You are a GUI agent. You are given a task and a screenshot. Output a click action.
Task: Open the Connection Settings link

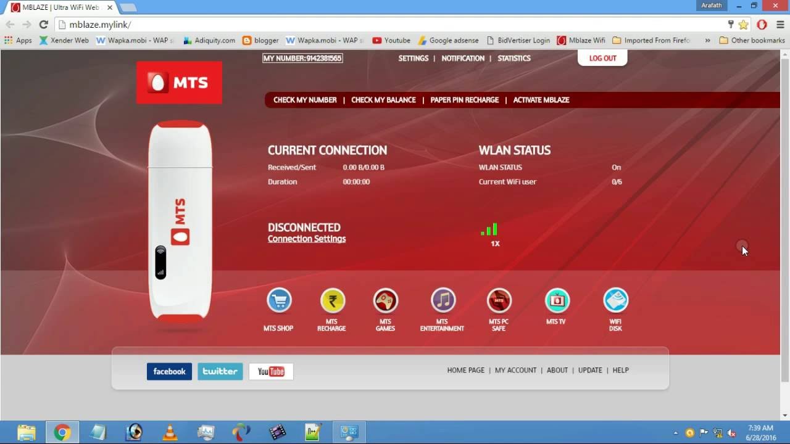307,239
